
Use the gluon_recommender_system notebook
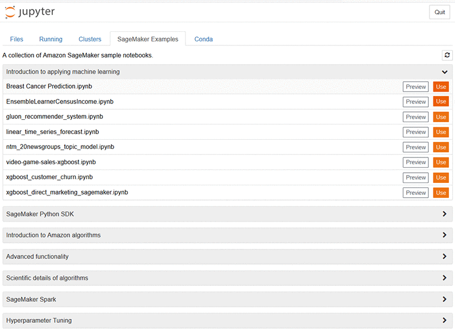(x=441, y=116)
